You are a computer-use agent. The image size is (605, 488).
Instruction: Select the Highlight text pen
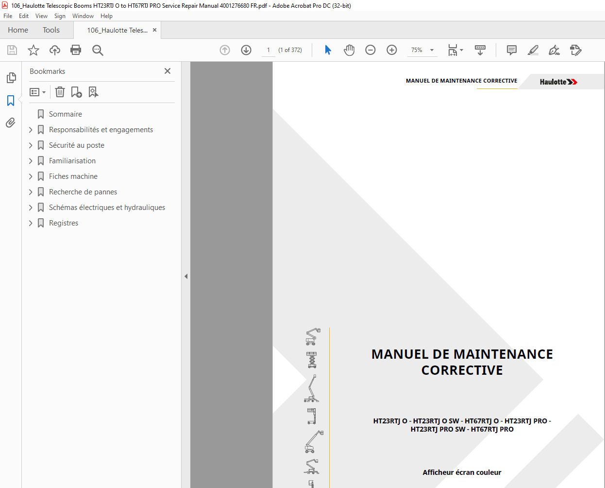pyautogui.click(x=533, y=50)
